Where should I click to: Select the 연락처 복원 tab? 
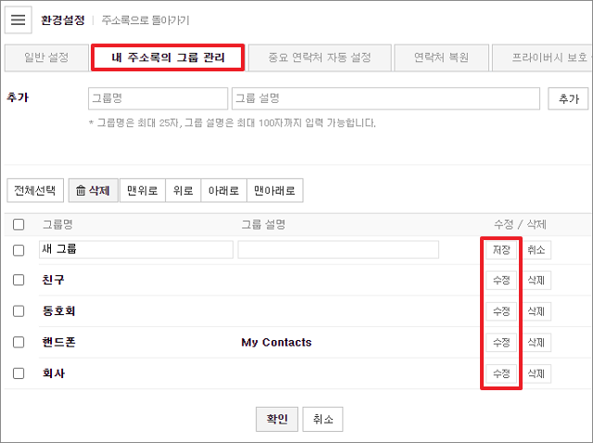pyautogui.click(x=441, y=57)
